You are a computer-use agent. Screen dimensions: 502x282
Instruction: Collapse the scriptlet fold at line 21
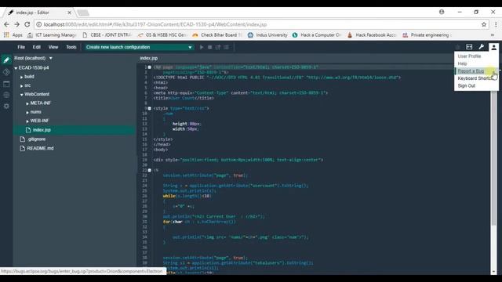tap(150, 170)
